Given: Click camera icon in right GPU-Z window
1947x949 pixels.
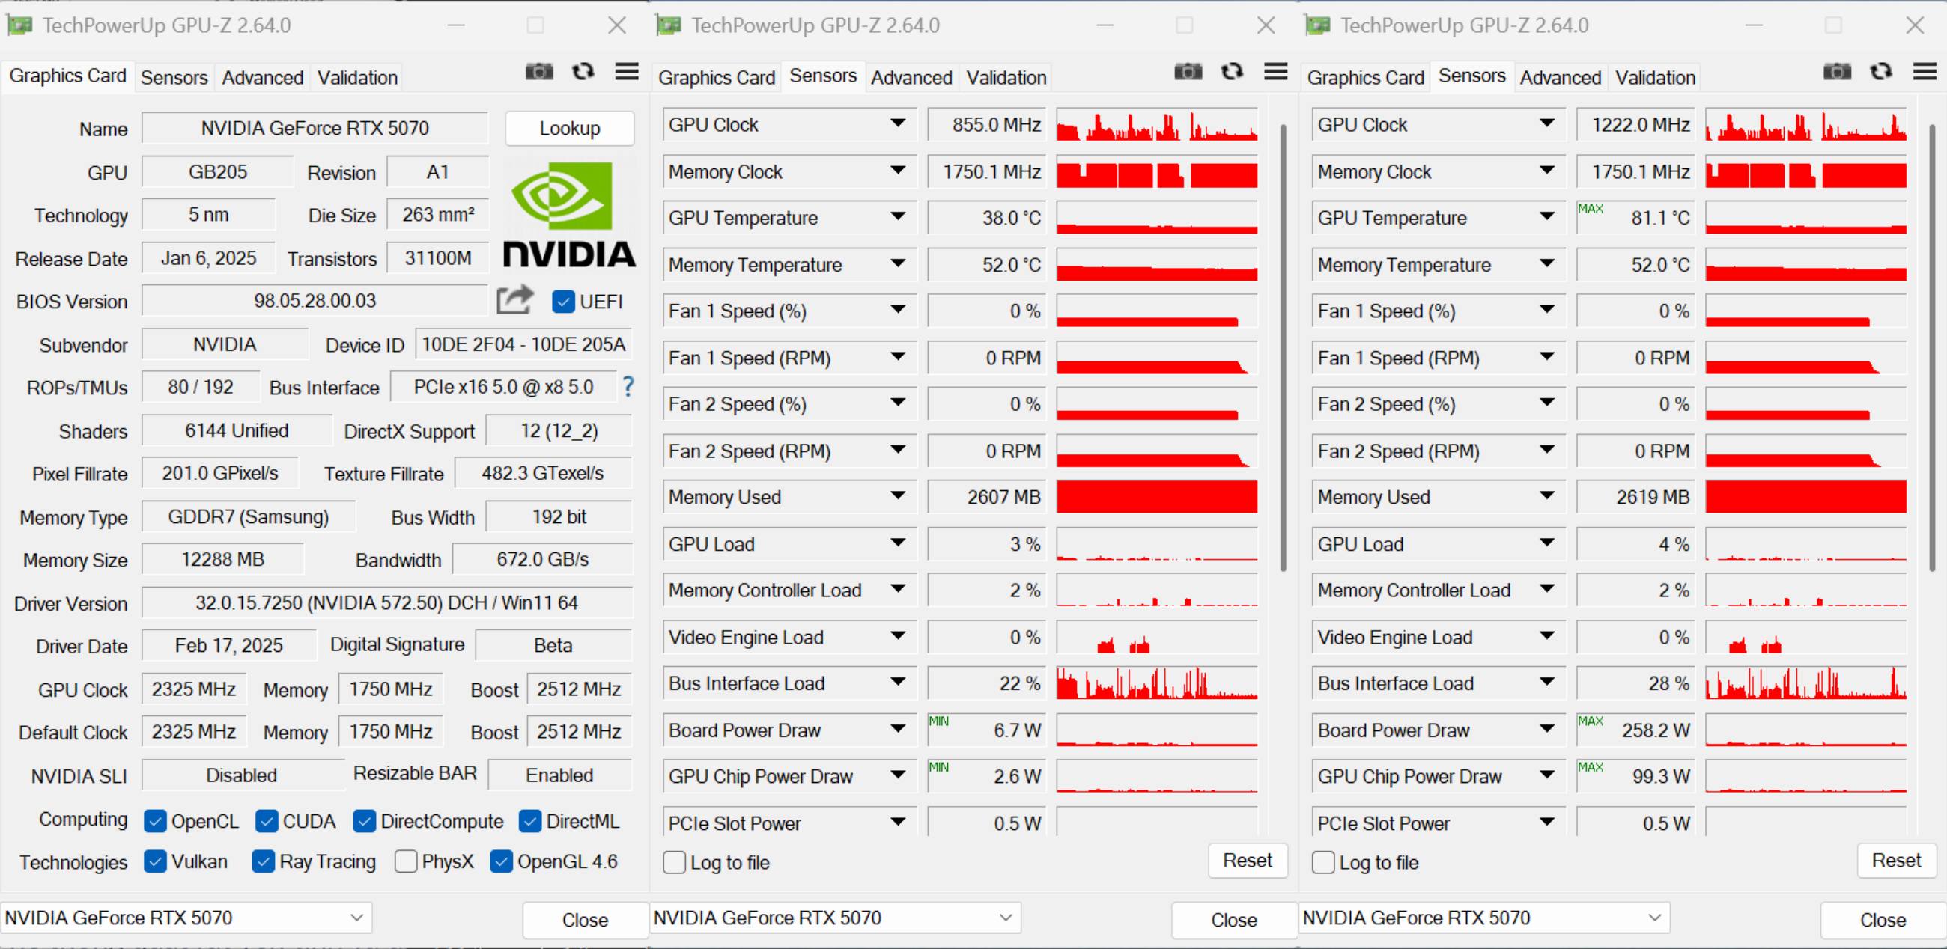Looking at the screenshot, I should click(1838, 72).
